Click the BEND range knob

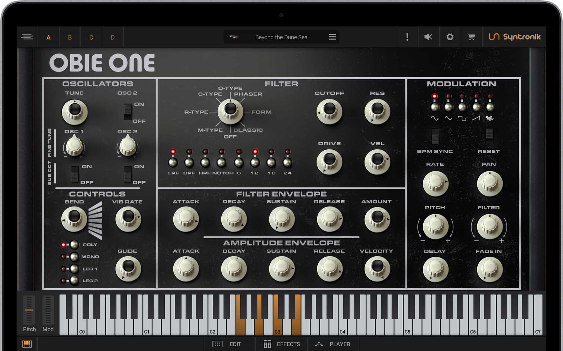(74, 219)
